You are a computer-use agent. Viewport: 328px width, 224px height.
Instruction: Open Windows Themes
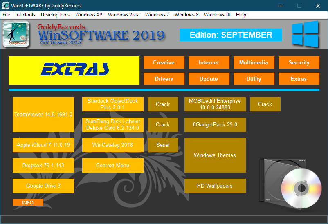[215, 155]
